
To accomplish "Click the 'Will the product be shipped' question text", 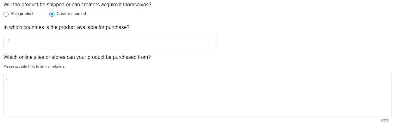I will [77, 5].
